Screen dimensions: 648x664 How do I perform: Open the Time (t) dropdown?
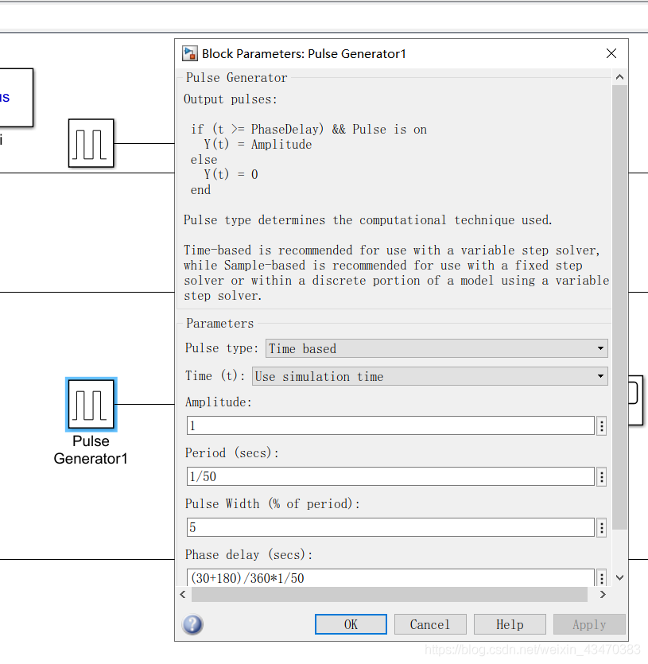[x=430, y=376]
